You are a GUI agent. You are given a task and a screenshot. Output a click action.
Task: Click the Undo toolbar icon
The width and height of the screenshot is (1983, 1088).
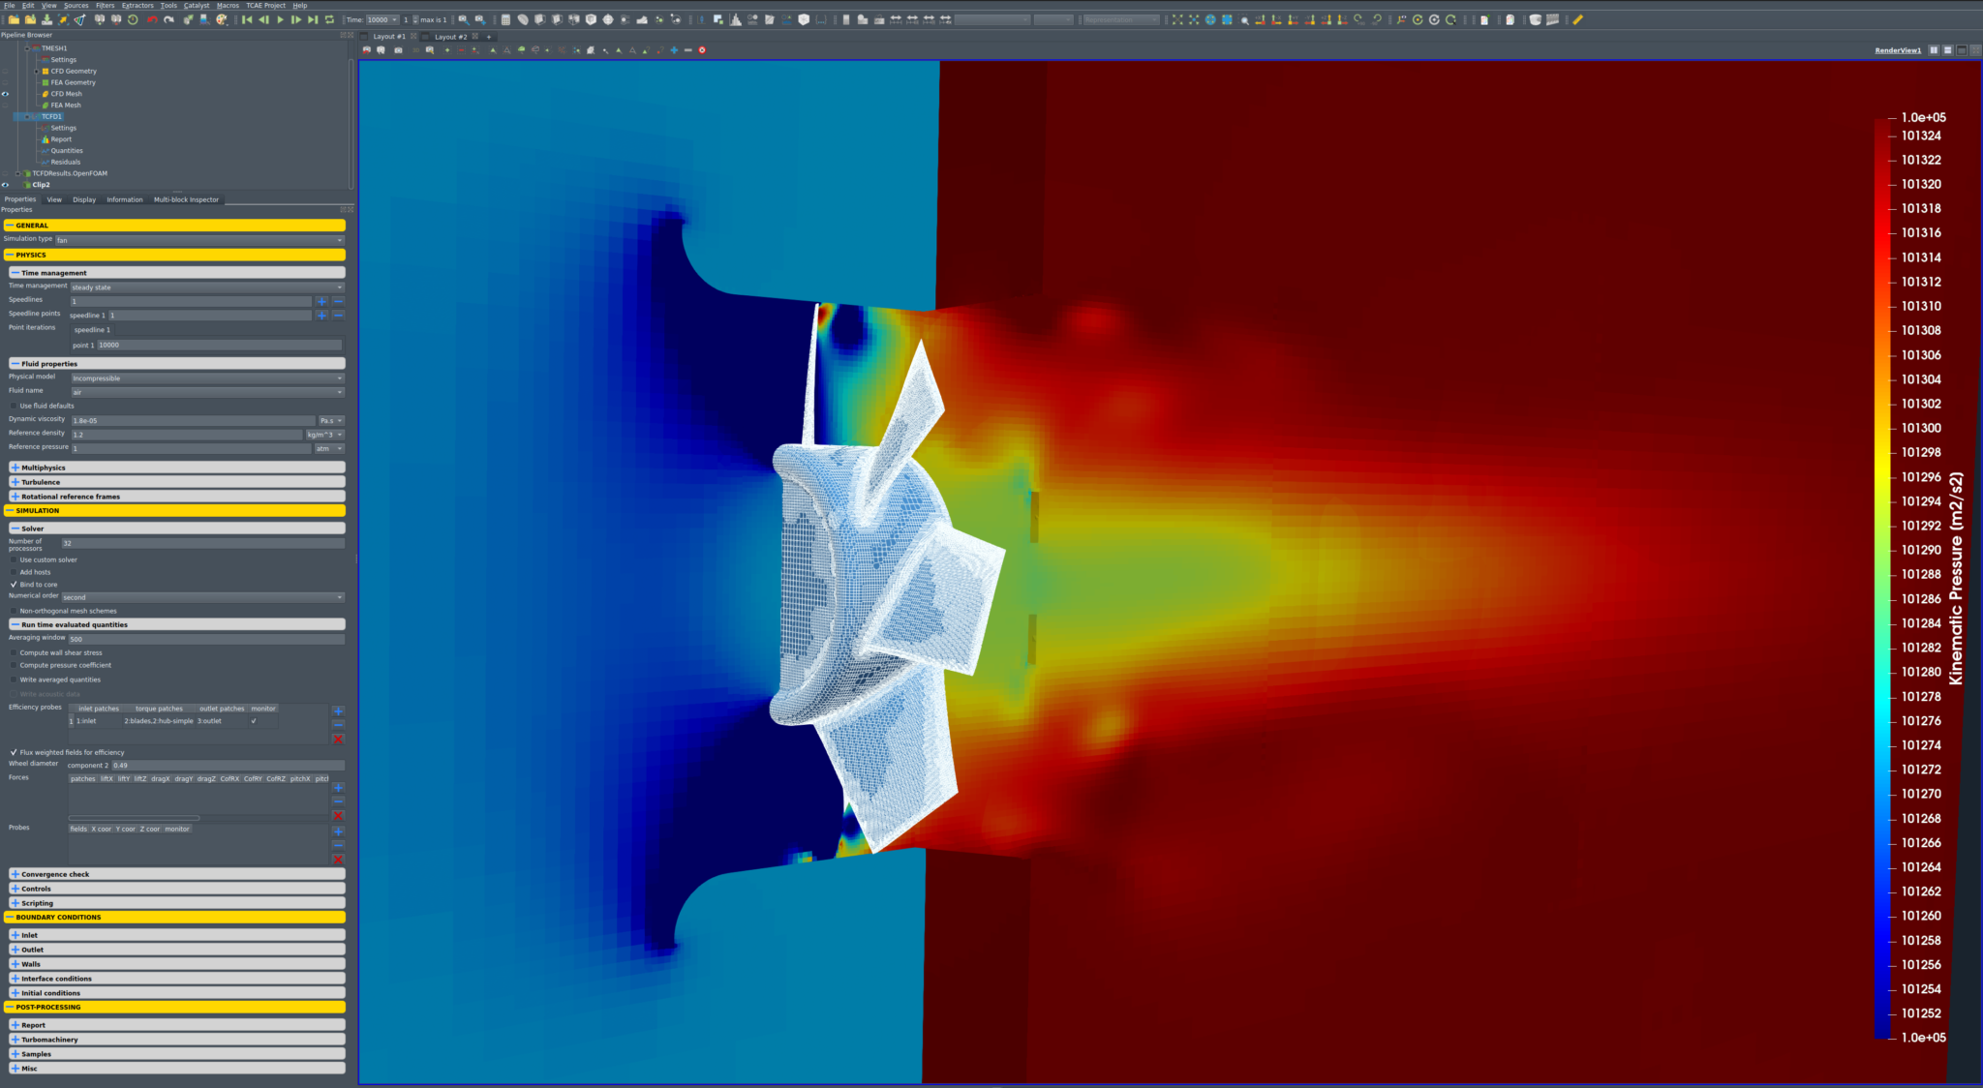coord(152,19)
